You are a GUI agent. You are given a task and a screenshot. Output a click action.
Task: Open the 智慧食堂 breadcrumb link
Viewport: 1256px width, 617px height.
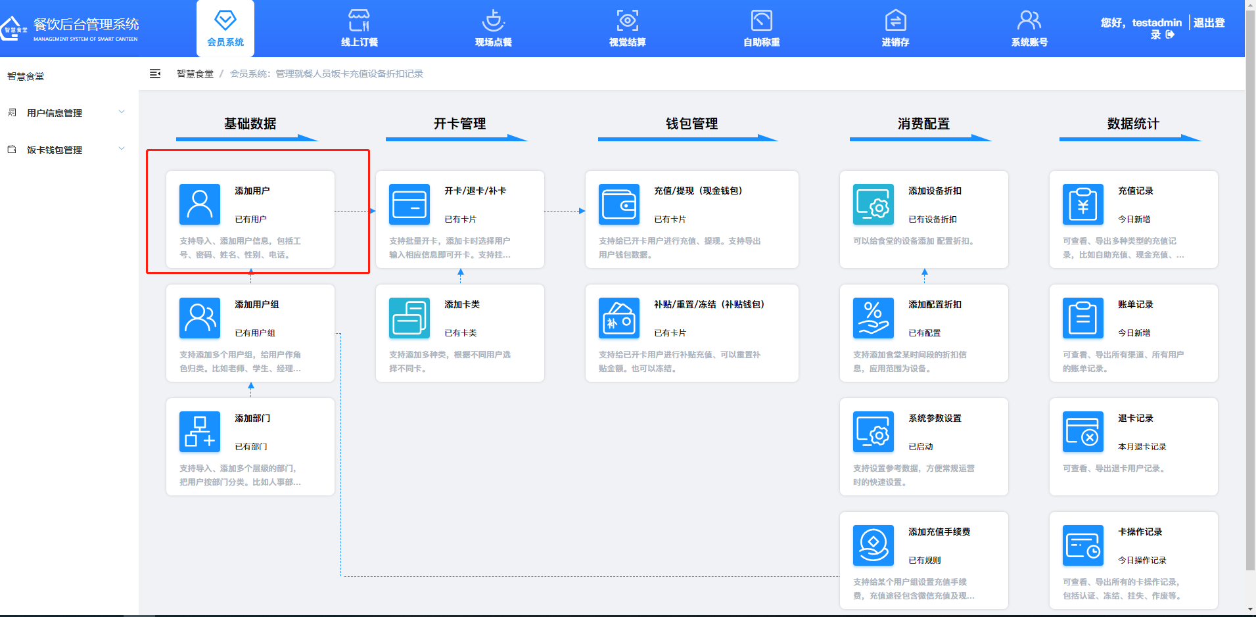pos(195,74)
